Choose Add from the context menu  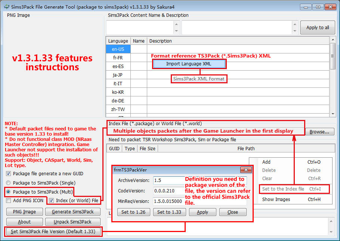(291, 162)
